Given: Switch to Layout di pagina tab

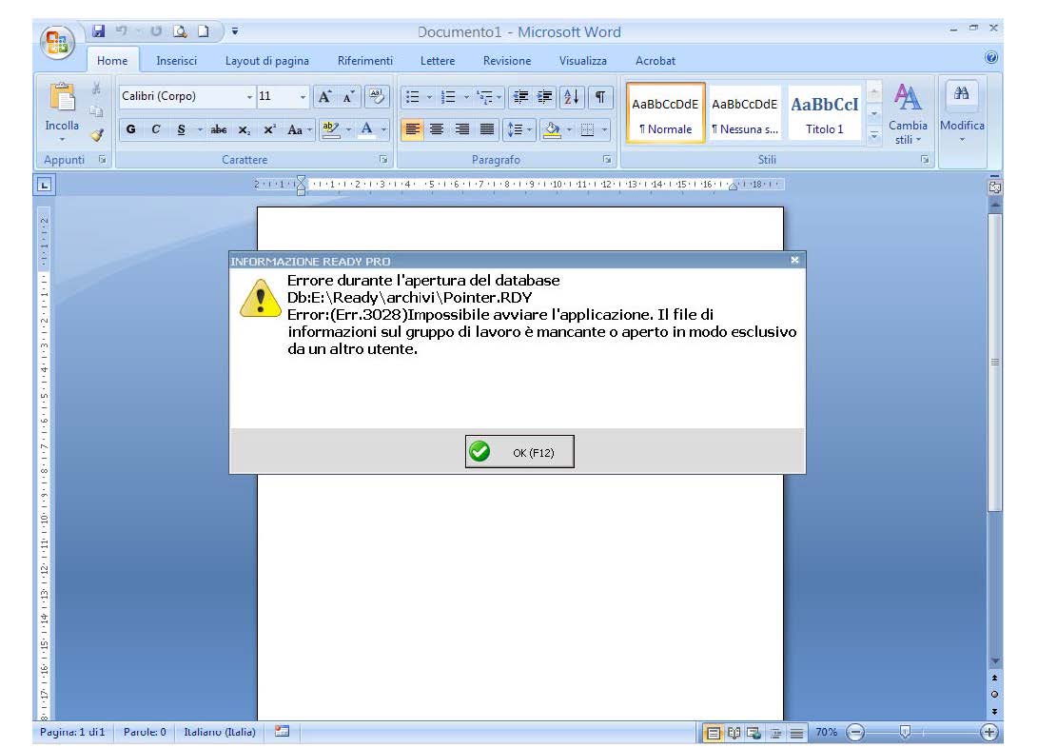Looking at the screenshot, I should (x=267, y=61).
